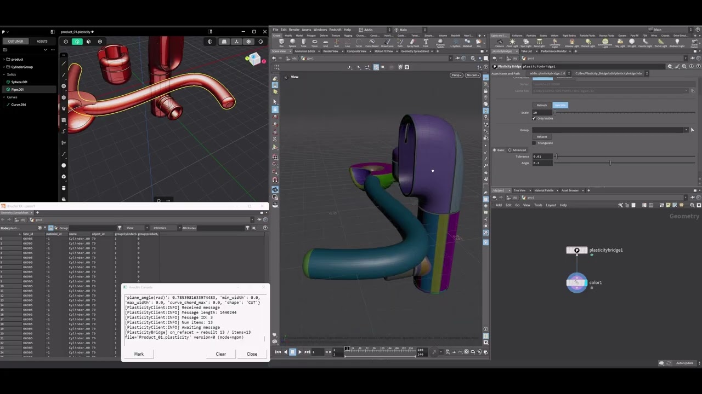Select the Point Light shelf tool

pyautogui.click(x=512, y=42)
